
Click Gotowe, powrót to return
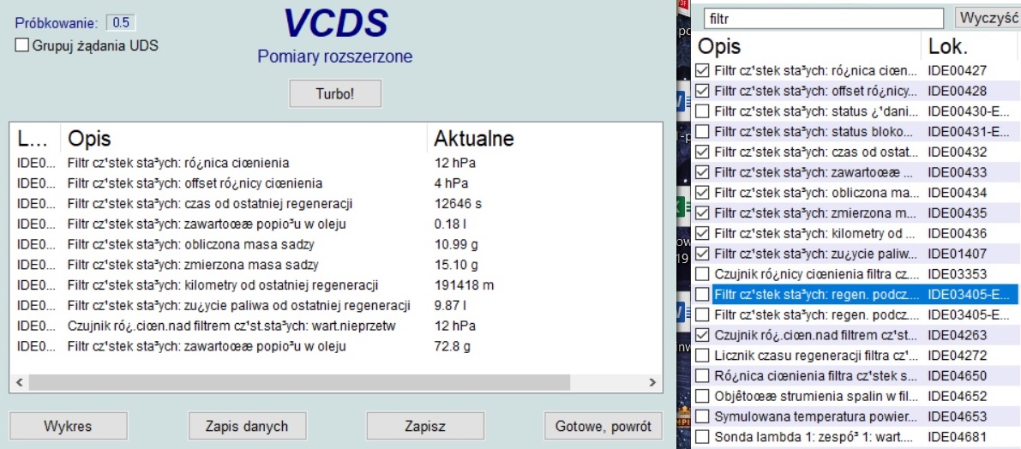coord(603,427)
